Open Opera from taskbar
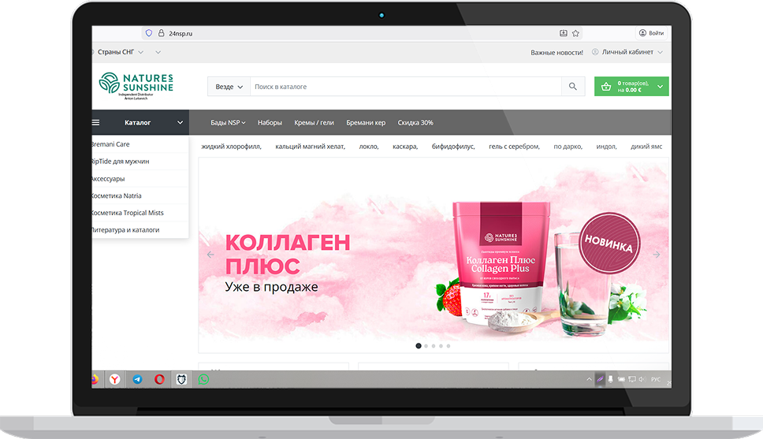Image resolution: width=763 pixels, height=439 pixels. [x=159, y=380]
